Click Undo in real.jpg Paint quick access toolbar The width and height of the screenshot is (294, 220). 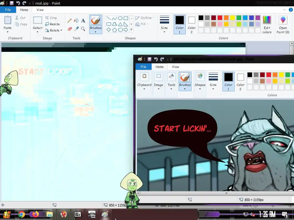coord(18,3)
